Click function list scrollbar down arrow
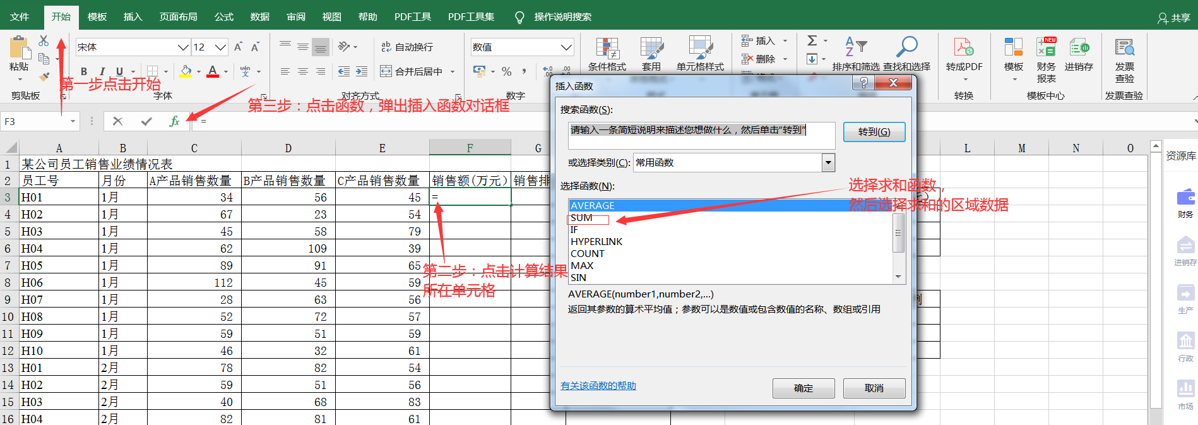 pyautogui.click(x=898, y=277)
